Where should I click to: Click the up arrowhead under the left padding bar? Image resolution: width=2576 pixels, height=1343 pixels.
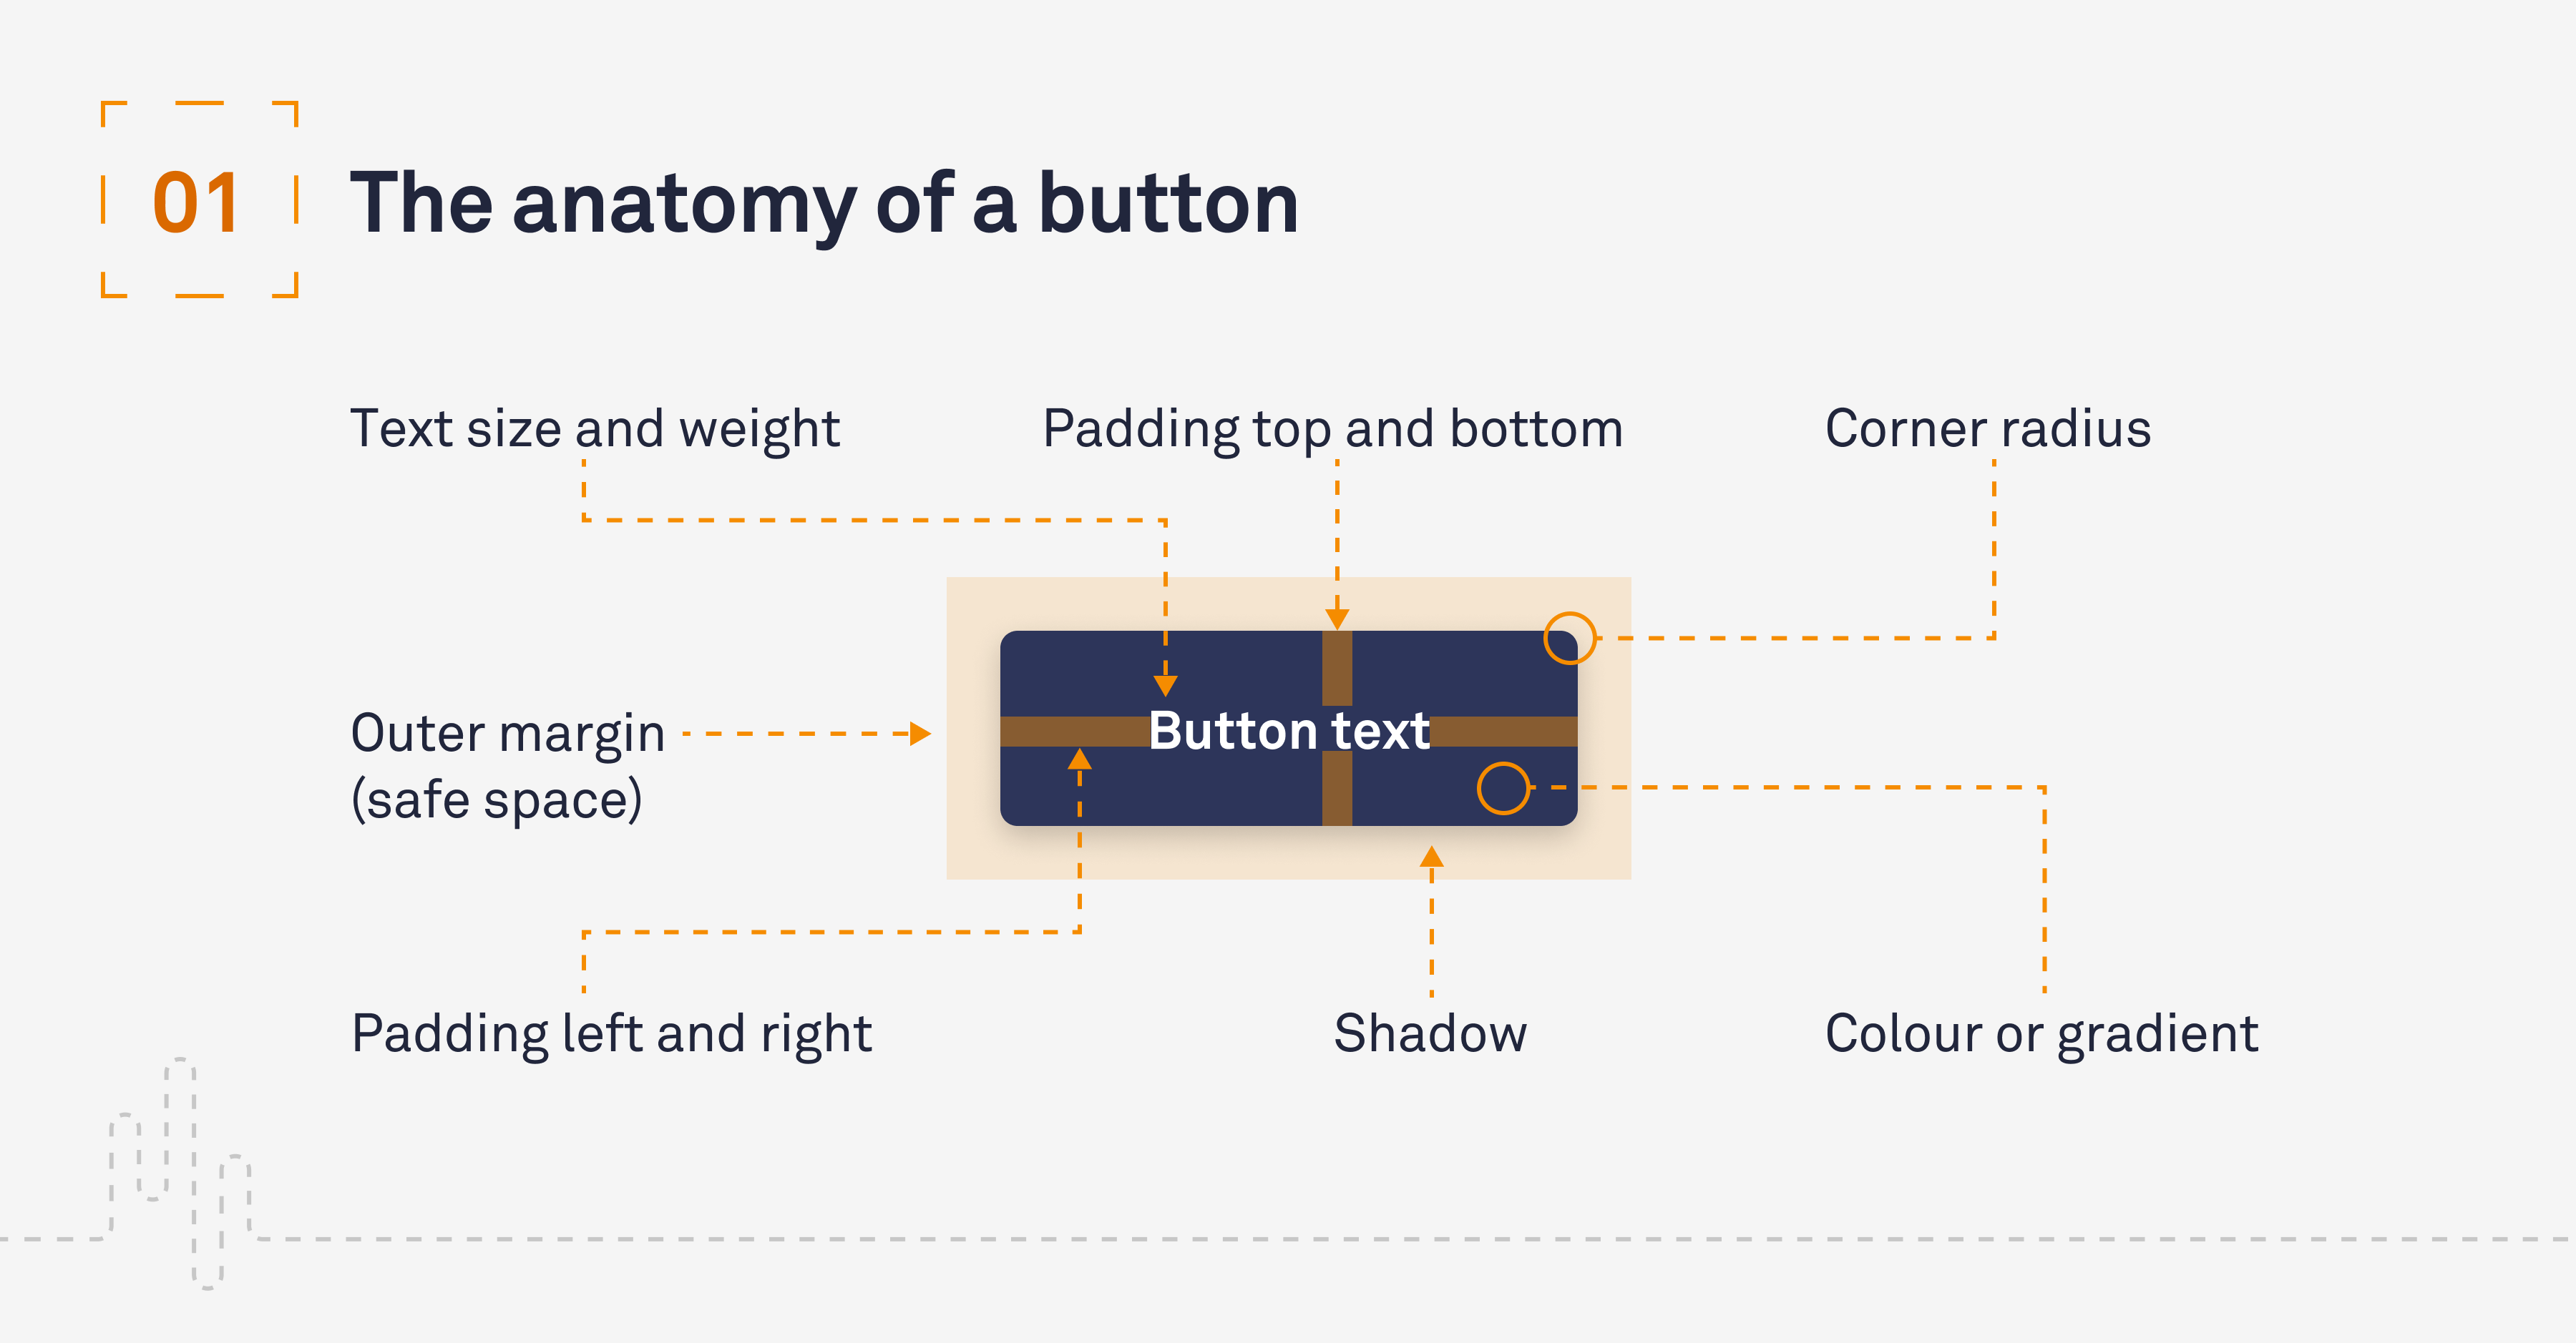1079,759
